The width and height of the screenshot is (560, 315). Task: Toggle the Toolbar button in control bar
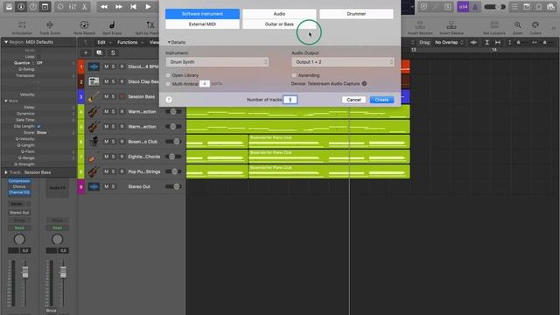(45, 7)
